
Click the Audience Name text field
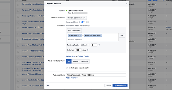[96, 75]
